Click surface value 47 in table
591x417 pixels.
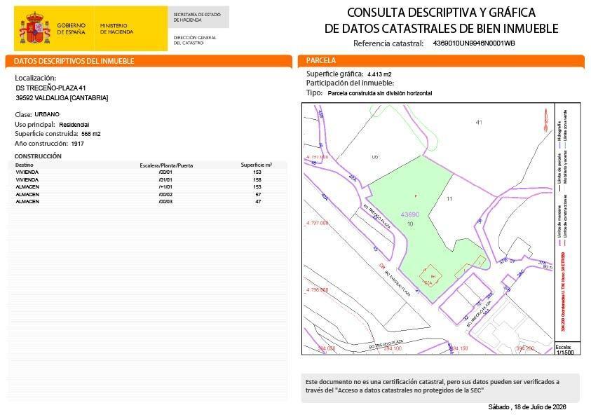[258, 202]
